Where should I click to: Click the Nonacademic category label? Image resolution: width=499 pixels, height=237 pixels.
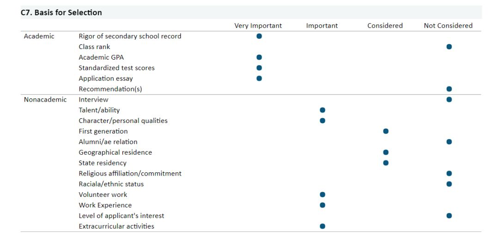coord(45,99)
